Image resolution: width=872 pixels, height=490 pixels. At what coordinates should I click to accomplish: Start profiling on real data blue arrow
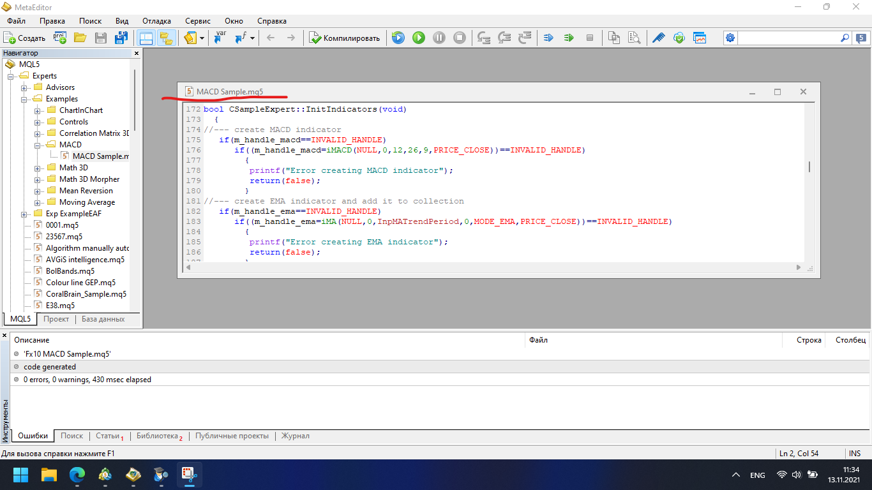[x=548, y=38]
